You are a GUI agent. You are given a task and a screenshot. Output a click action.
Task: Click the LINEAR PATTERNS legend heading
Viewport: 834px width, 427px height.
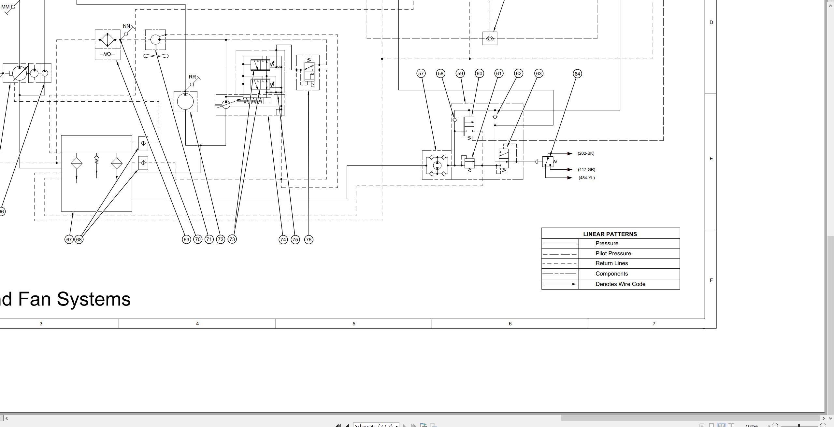610,234
